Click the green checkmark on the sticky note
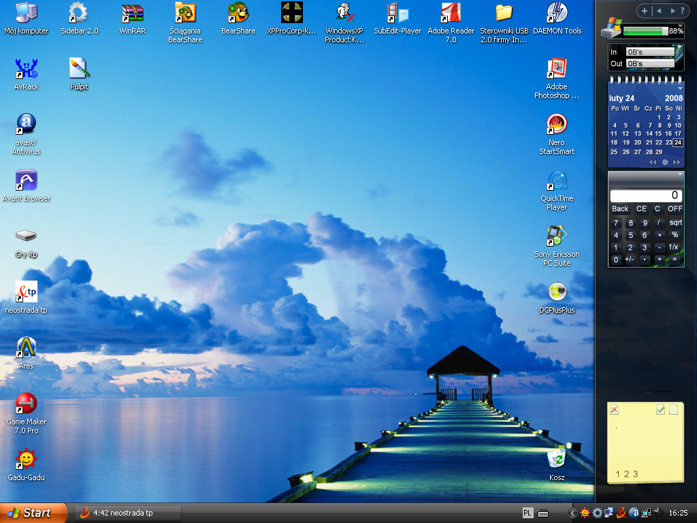The width and height of the screenshot is (697, 523). [x=660, y=410]
